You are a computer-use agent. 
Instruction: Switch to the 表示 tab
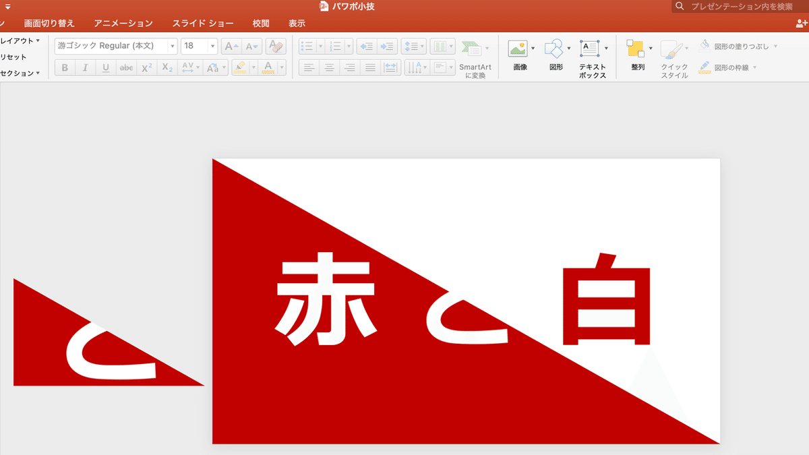coord(297,23)
